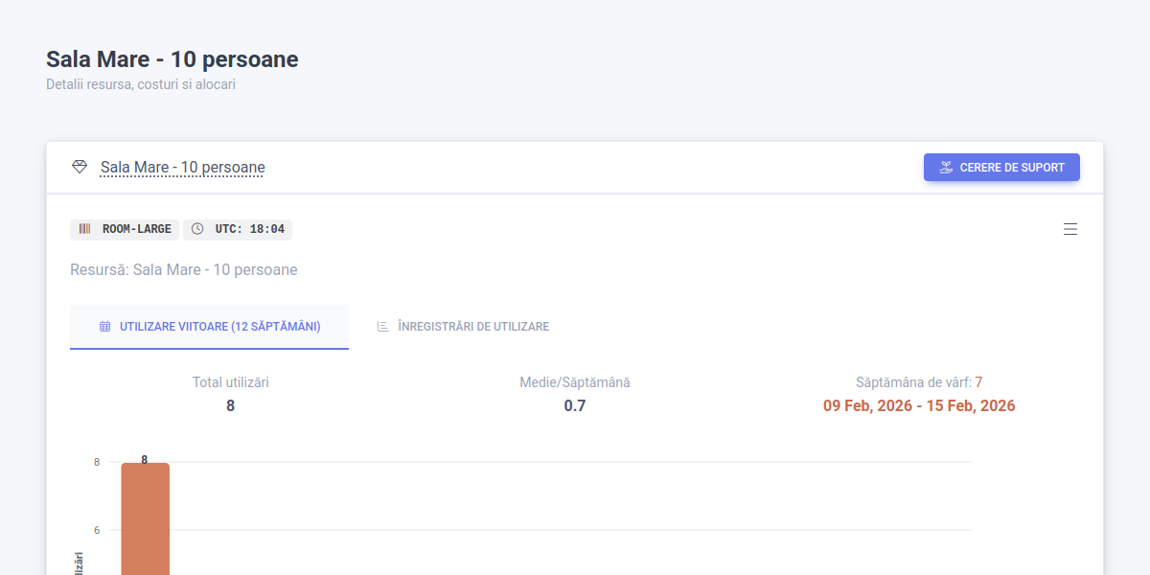Screen dimensions: 1150x575
Task: Click the Resursă: Sala Mare subtitle text
Action: [183, 269]
